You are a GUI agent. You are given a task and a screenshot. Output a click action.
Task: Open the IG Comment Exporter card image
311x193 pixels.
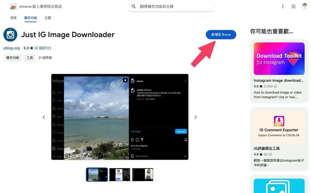click(279, 127)
